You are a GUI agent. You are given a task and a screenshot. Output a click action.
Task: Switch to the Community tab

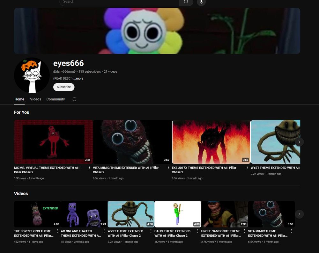pyautogui.click(x=56, y=99)
